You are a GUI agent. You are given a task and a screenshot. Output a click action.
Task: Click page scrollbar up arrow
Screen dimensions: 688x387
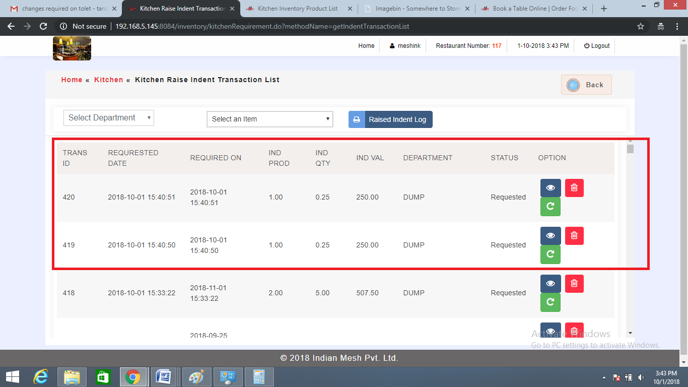click(x=683, y=40)
